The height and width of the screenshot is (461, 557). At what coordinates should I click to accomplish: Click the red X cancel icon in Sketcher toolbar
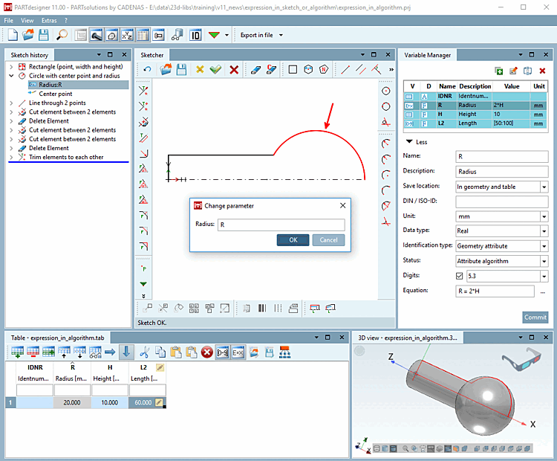coord(234,70)
